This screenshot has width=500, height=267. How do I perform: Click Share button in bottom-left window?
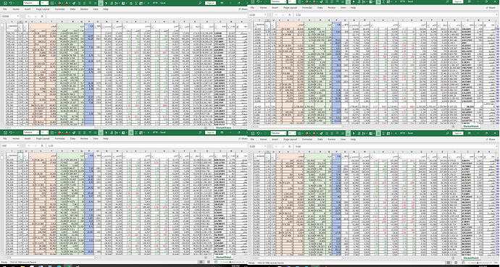pos(243,139)
